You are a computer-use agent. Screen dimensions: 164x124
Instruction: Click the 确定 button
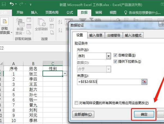(x=144, y=114)
